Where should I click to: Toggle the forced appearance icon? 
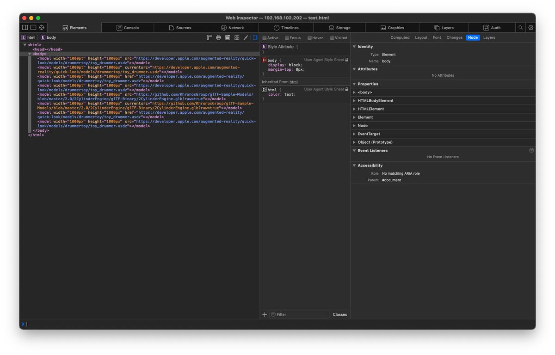click(x=228, y=37)
